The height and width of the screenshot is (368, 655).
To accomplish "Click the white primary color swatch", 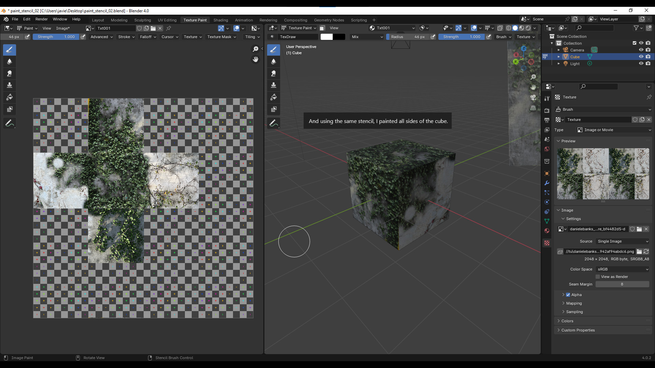I will coord(326,37).
